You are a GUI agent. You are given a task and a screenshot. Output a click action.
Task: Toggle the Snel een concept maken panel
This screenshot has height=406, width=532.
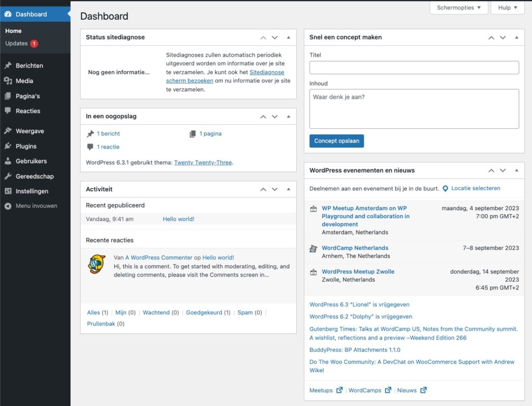tap(516, 37)
